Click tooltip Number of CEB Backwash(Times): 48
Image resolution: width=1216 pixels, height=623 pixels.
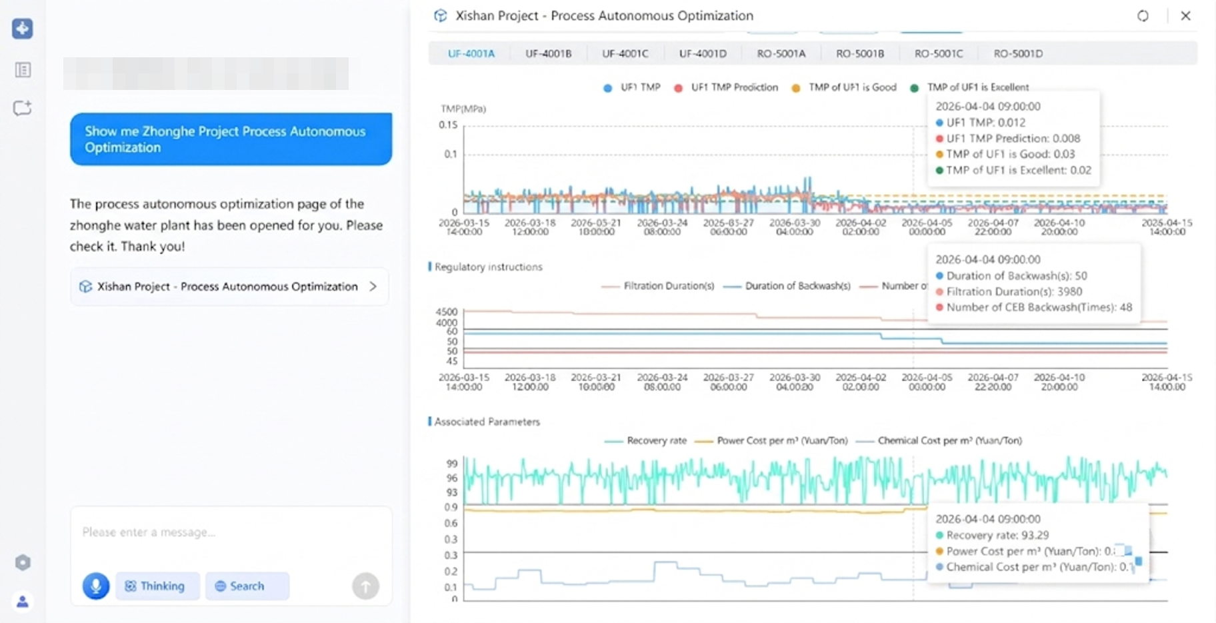pyautogui.click(x=1034, y=307)
